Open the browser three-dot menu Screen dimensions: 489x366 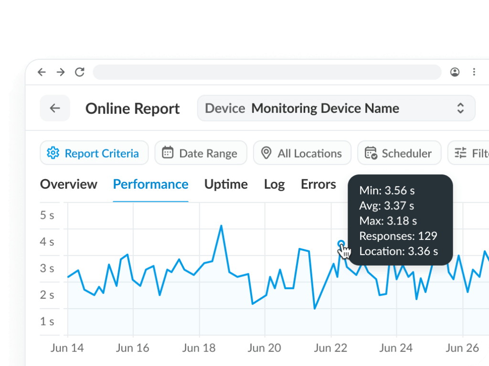point(474,72)
